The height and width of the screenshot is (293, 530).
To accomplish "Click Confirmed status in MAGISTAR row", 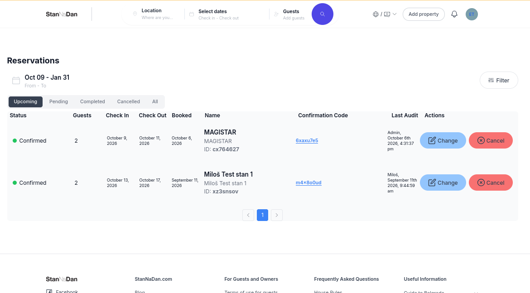I will (29, 140).
